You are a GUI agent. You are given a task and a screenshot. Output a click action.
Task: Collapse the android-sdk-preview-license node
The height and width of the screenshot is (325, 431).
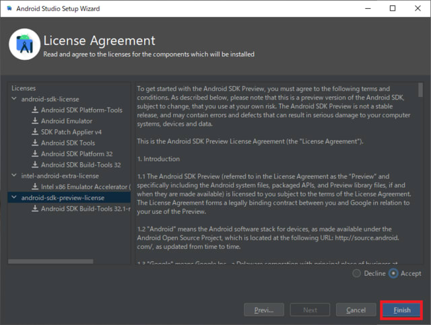pos(14,198)
